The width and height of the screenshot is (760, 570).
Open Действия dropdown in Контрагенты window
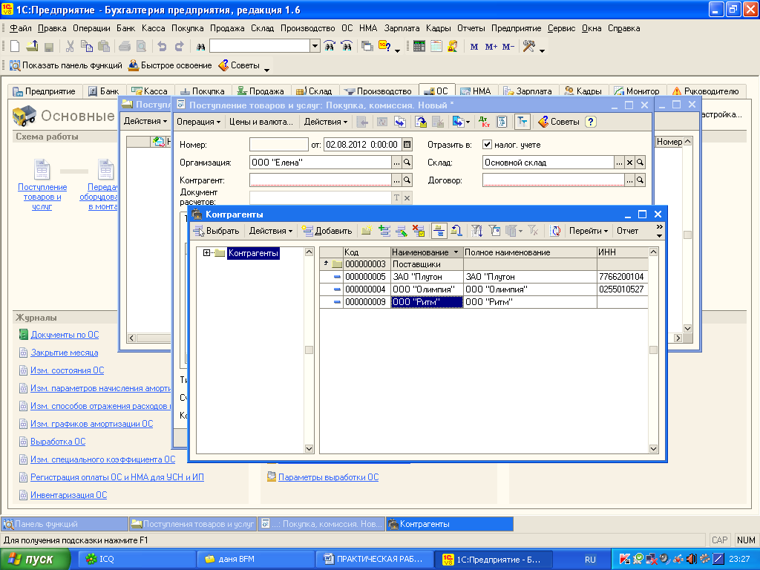(270, 231)
